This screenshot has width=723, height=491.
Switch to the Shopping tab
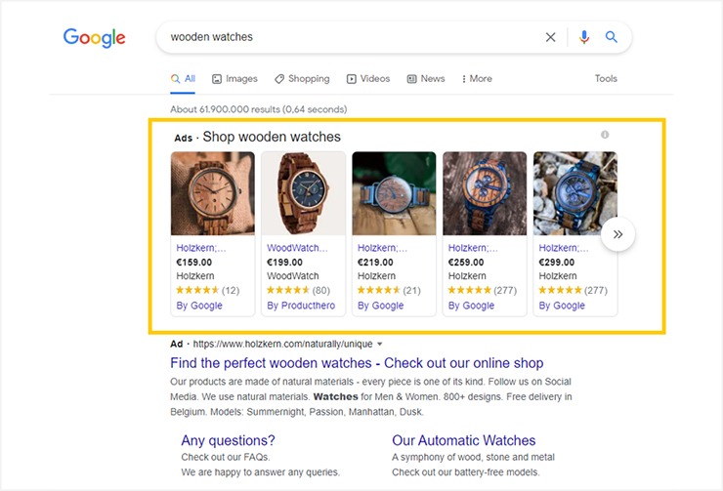[302, 79]
